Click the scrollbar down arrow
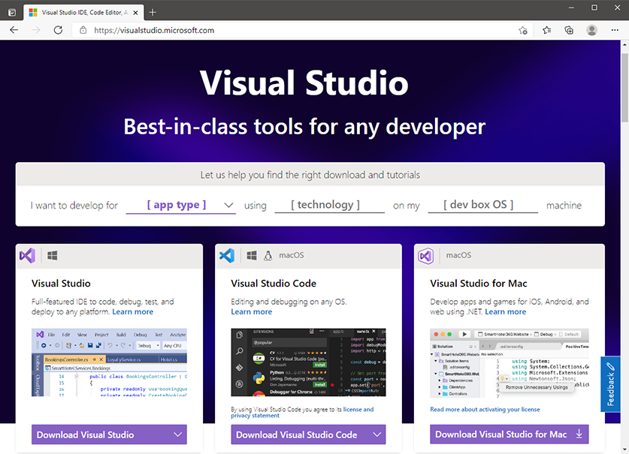 click(x=624, y=450)
